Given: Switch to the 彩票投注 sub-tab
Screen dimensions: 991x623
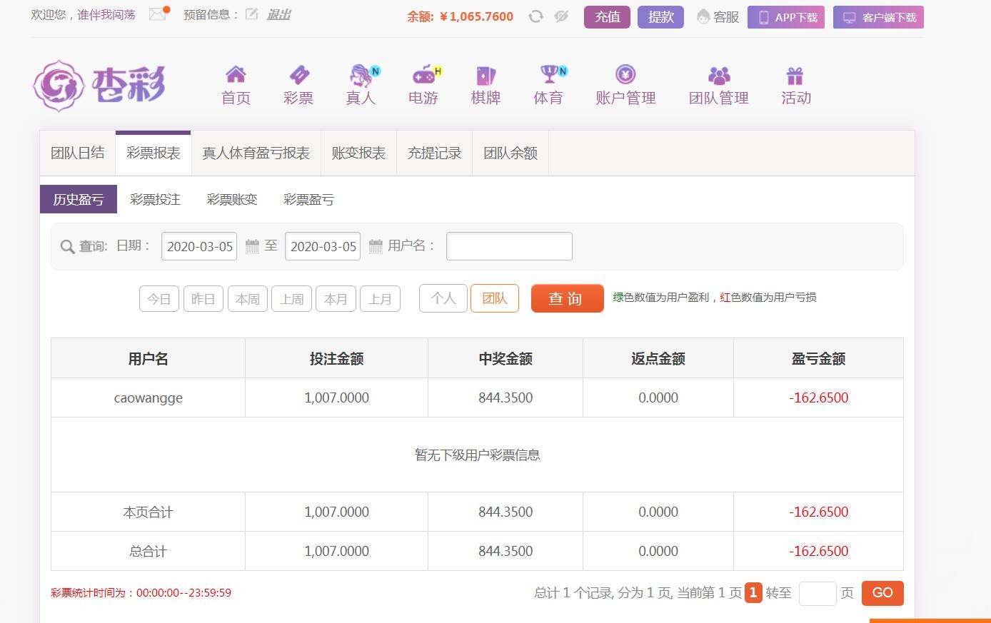Looking at the screenshot, I should (x=155, y=200).
